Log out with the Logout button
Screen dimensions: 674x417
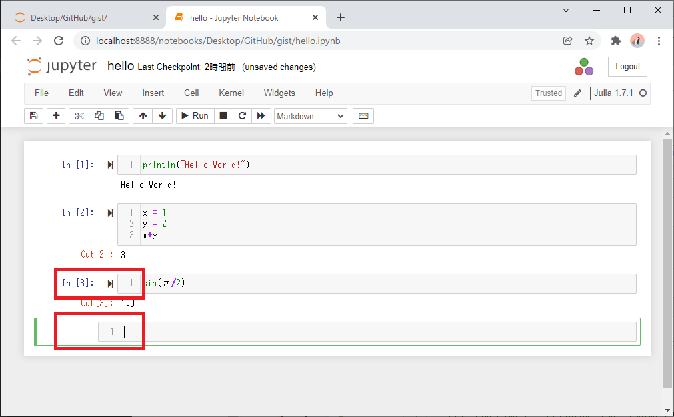click(627, 67)
